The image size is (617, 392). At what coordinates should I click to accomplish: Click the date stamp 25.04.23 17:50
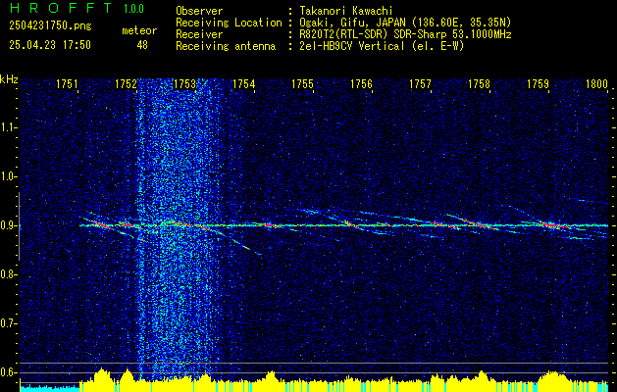pyautogui.click(x=50, y=45)
